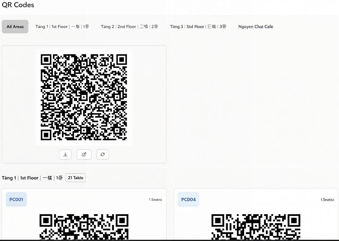Image resolution: width=339 pixels, height=241 pixels.
Task: Click the top-left finder square of main QR
Action: (47, 60)
